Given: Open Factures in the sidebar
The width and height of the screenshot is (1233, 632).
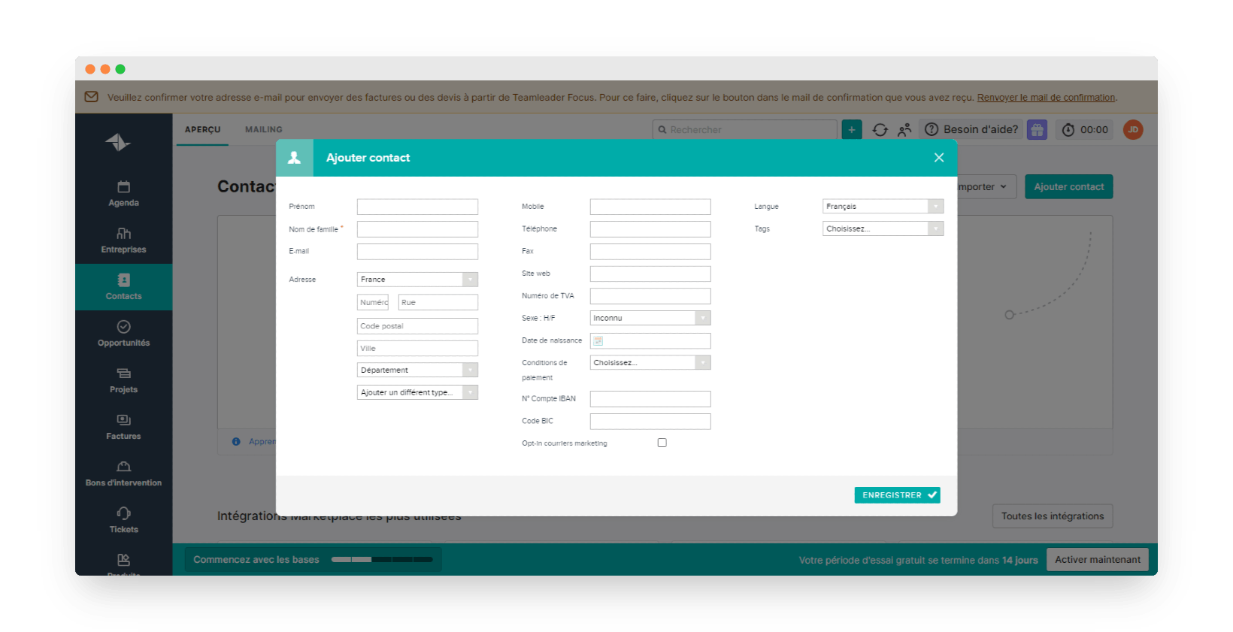Looking at the screenshot, I should (x=123, y=427).
